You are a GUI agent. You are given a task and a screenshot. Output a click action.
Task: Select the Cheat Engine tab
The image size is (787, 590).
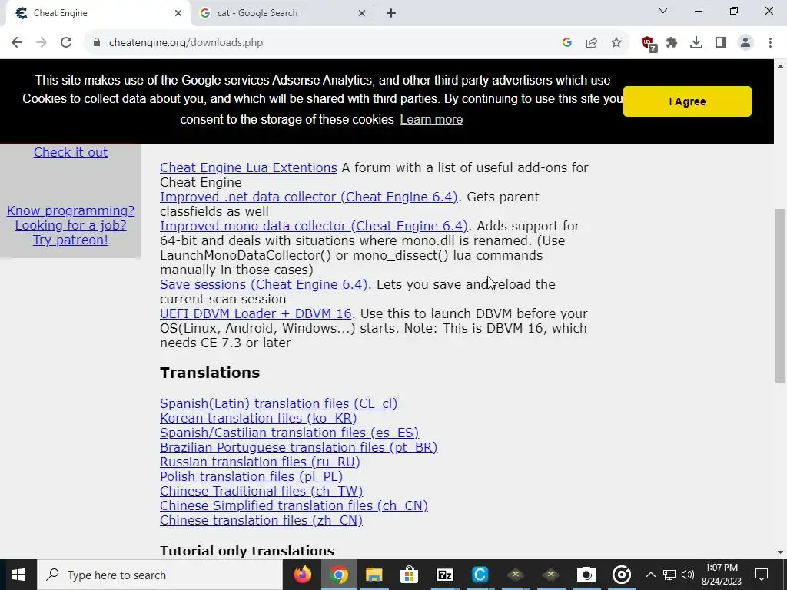point(98,14)
